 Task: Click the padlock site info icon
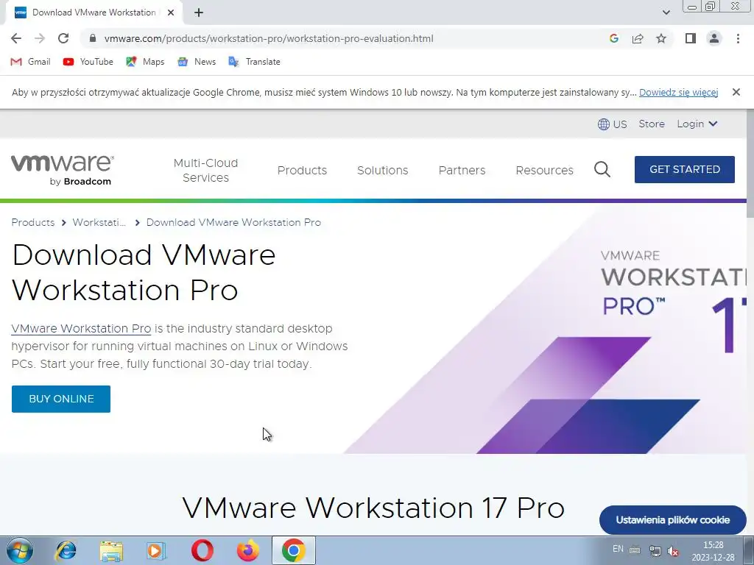point(93,38)
